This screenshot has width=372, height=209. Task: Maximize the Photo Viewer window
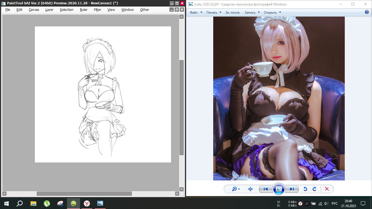(353, 4)
